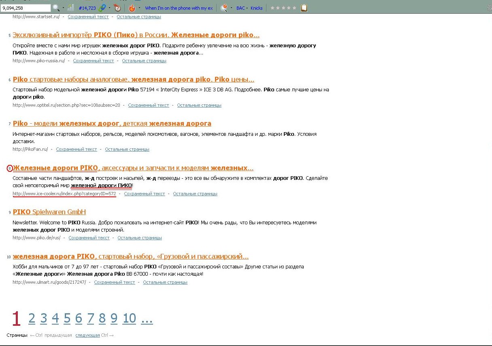This screenshot has width=492, height=346.
Task: Open 'Сохраненный текст' for piko-russia.ru
Action: point(94,61)
